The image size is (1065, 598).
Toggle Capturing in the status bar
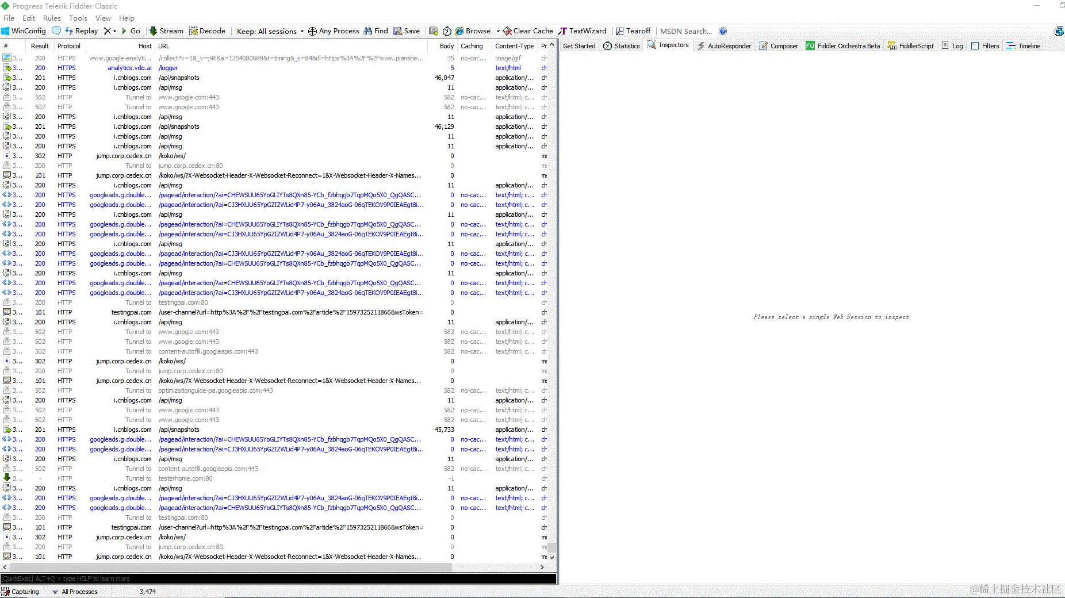pos(21,592)
